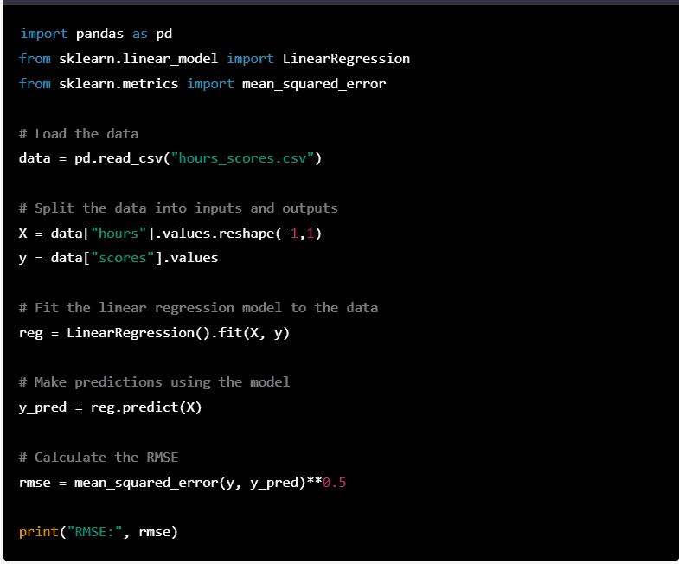Place cursor on LinearRegression in the import statement
The height and width of the screenshot is (564, 679).
pos(346,59)
